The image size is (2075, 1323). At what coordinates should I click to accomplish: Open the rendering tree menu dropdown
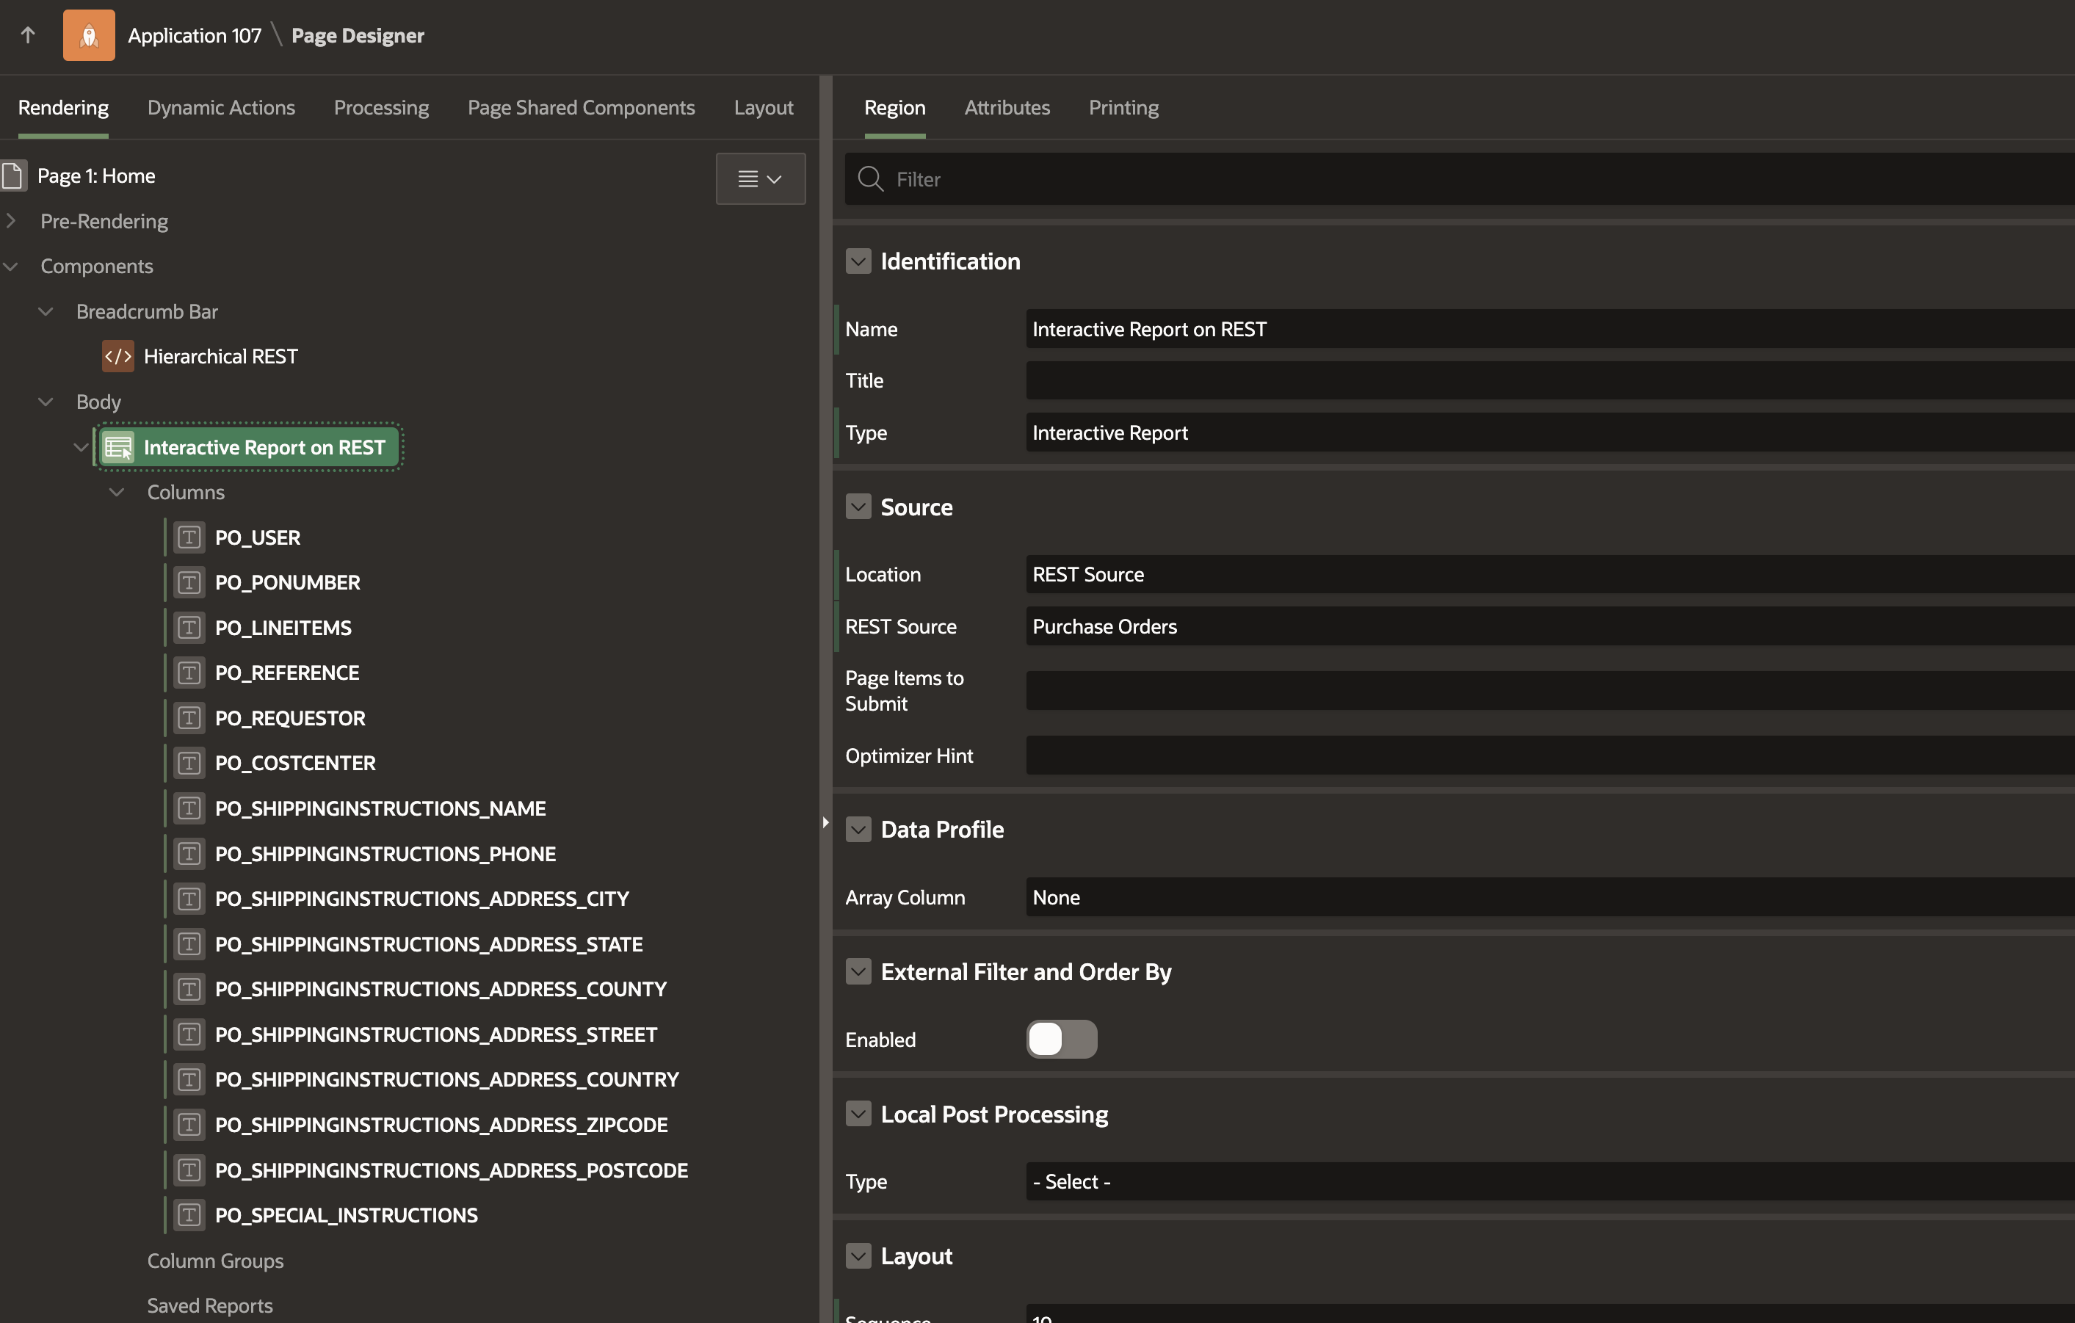(x=760, y=179)
